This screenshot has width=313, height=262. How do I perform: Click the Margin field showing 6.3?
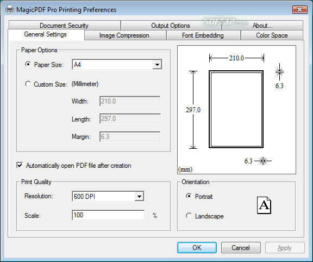point(130,137)
